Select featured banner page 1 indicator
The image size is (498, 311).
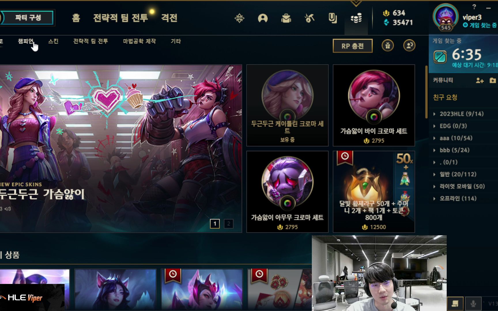coord(215,223)
